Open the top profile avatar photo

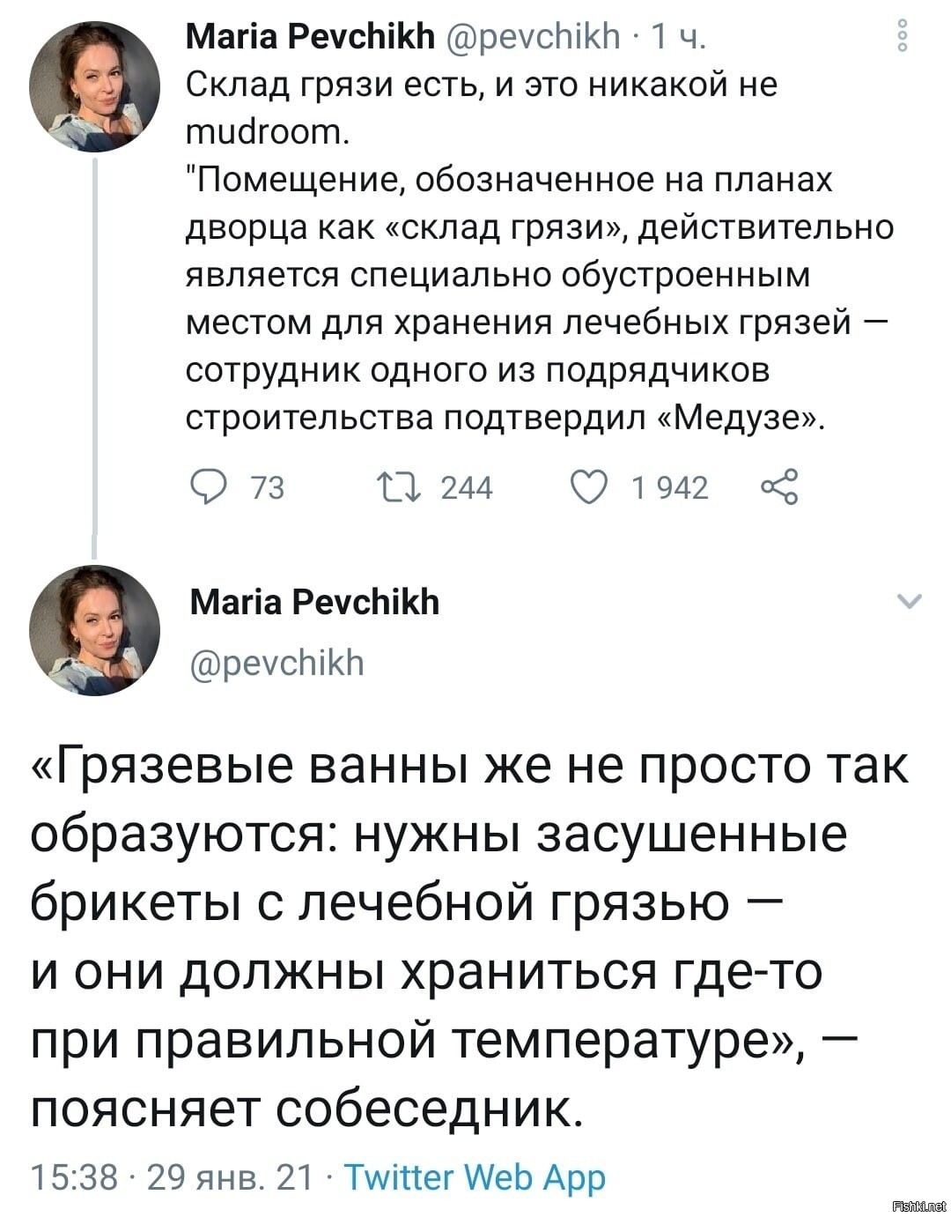[95, 86]
